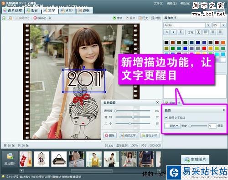Click the thumbnail strip left arrow
This screenshot has height=180, width=228.
click(x=22, y=171)
